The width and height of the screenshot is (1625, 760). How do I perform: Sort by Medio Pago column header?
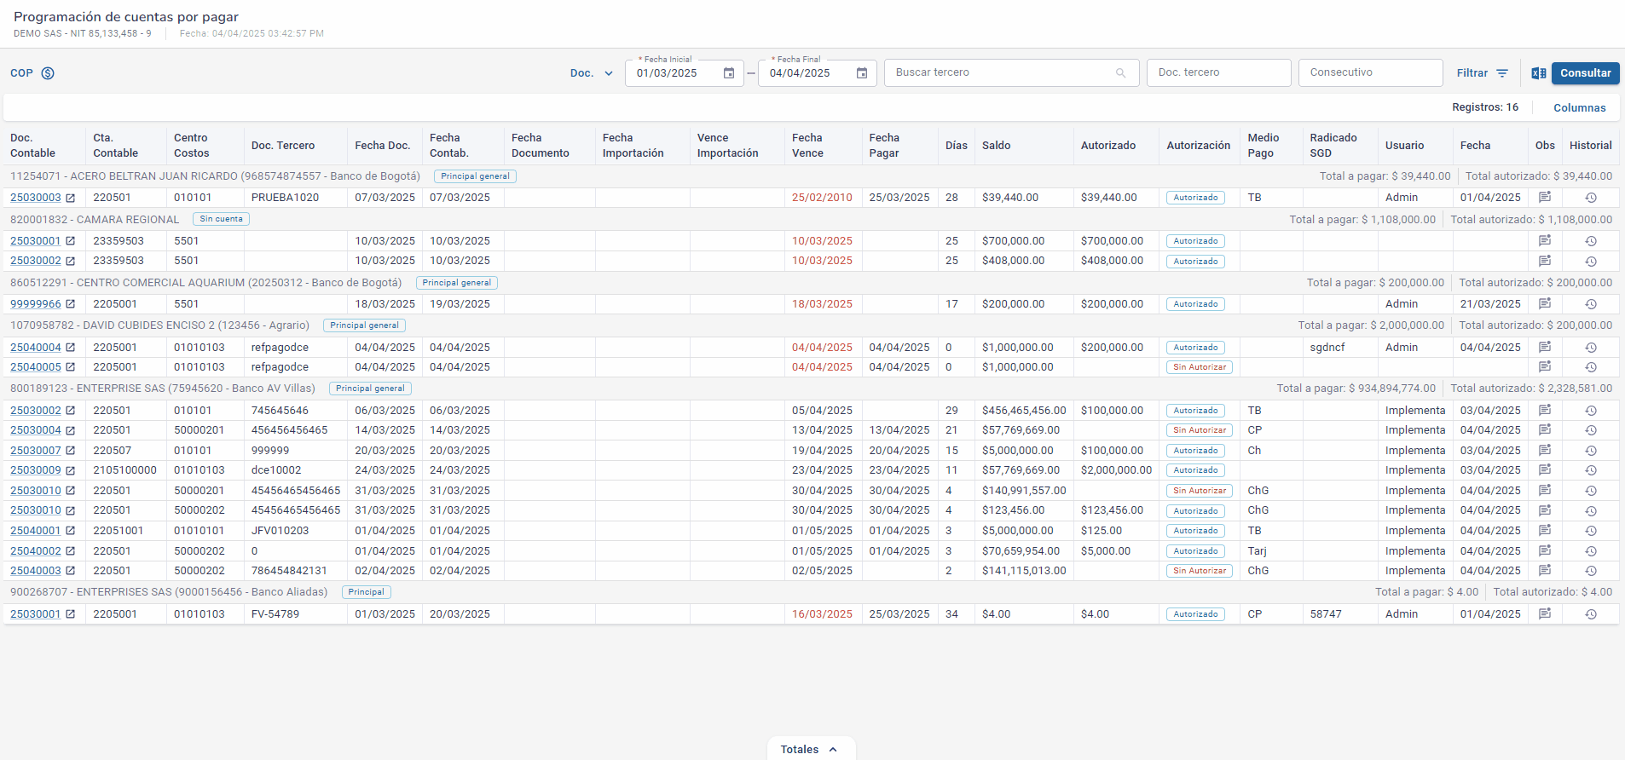pyautogui.click(x=1263, y=146)
